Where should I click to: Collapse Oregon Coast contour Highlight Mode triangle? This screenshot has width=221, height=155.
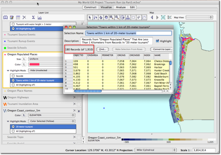pyautogui.click(x=8, y=121)
